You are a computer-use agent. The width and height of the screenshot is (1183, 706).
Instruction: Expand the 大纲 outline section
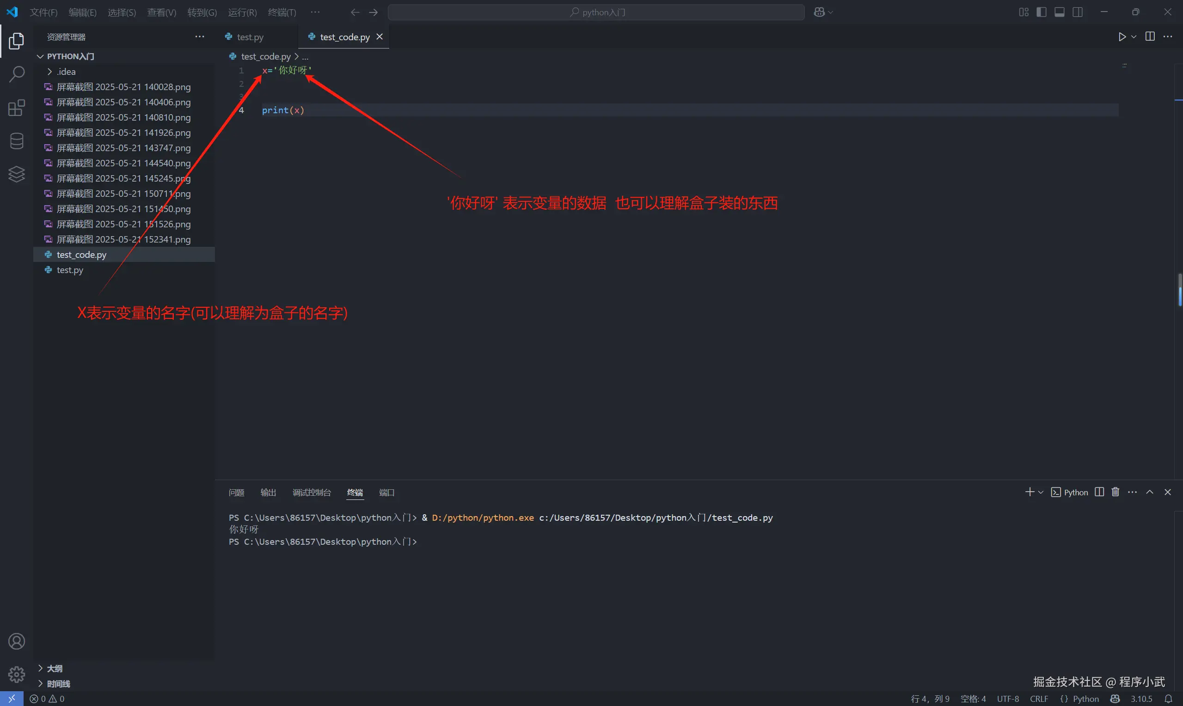point(54,668)
